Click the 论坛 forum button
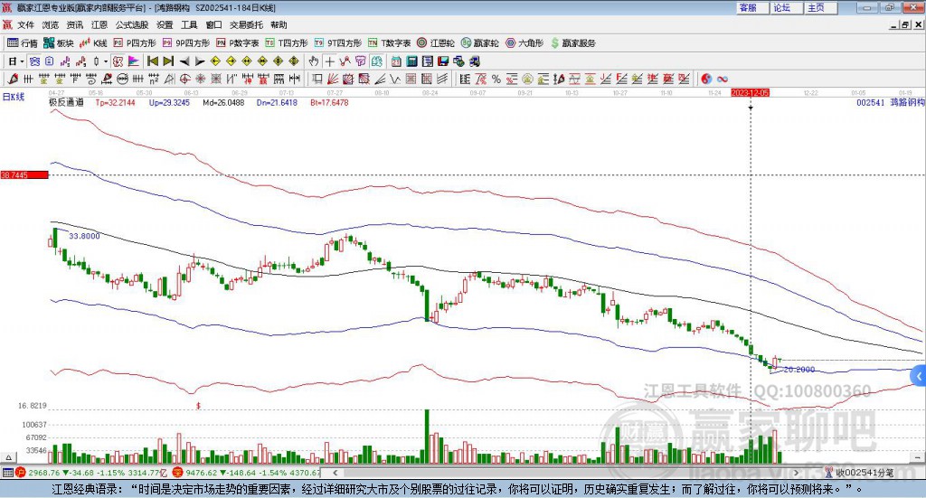The image size is (926, 498). point(787,7)
